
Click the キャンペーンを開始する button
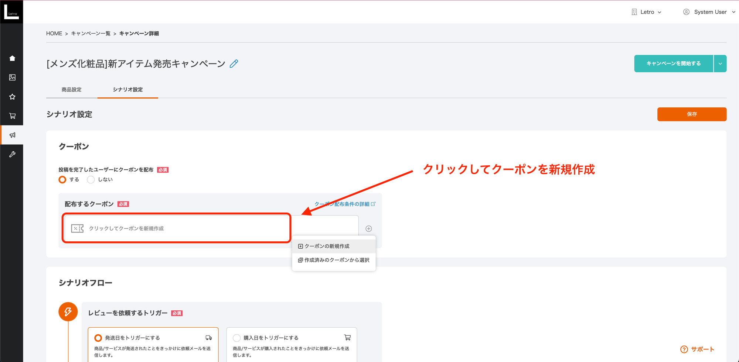[x=673, y=63]
